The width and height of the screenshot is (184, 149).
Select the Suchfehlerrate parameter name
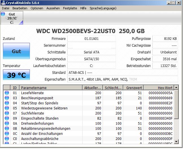point(33,113)
